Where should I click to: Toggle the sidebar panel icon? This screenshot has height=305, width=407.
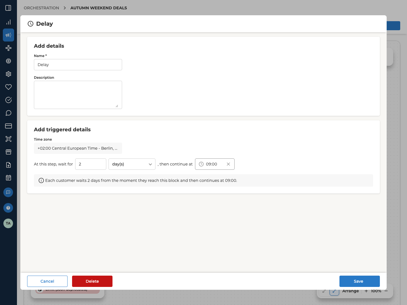[x=8, y=8]
